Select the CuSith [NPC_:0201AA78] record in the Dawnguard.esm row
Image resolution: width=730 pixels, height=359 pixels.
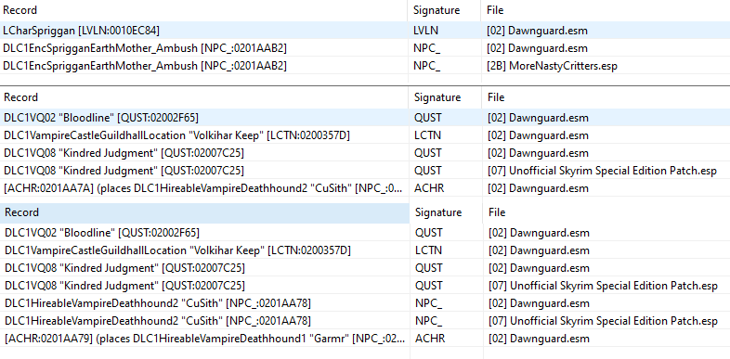157,303
